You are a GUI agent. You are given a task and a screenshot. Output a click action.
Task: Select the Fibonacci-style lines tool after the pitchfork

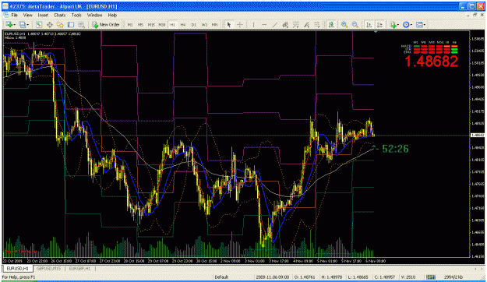coord(317,24)
